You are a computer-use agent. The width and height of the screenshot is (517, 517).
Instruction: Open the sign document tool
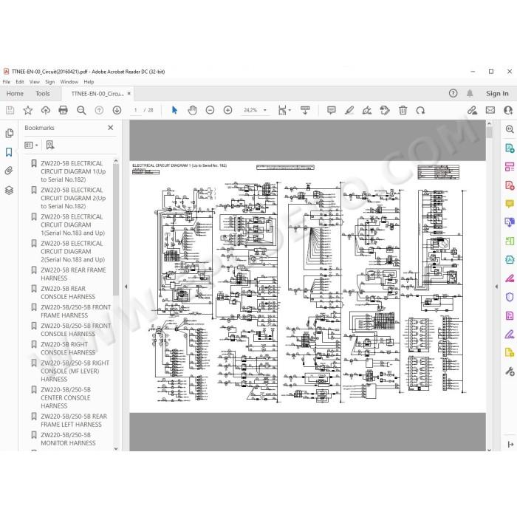(367, 110)
